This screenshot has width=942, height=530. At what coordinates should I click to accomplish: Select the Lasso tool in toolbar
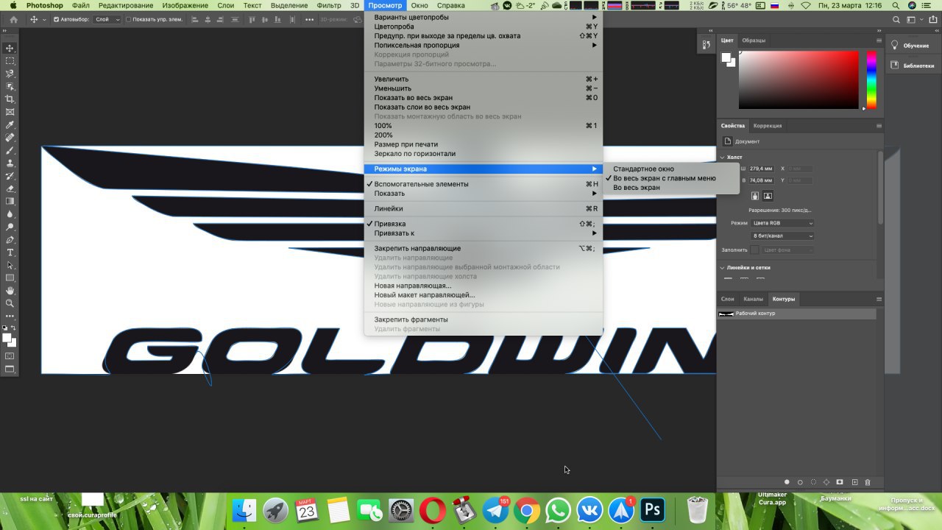(x=10, y=74)
